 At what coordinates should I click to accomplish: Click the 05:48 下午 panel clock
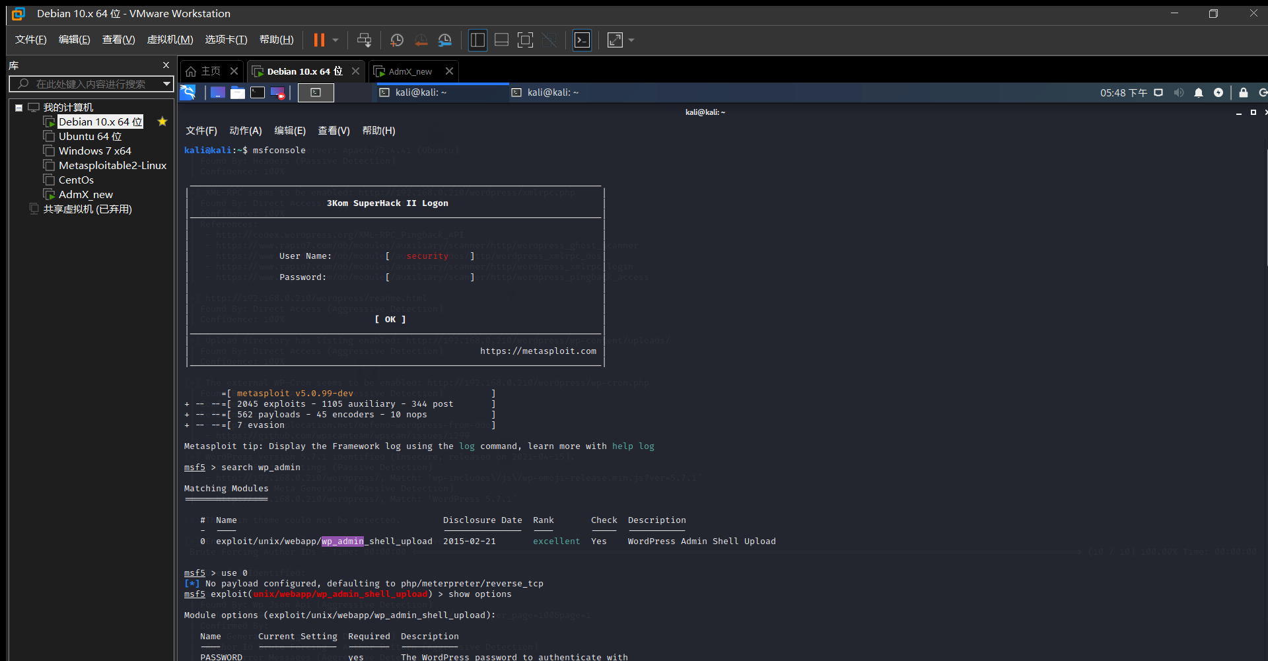point(1123,93)
